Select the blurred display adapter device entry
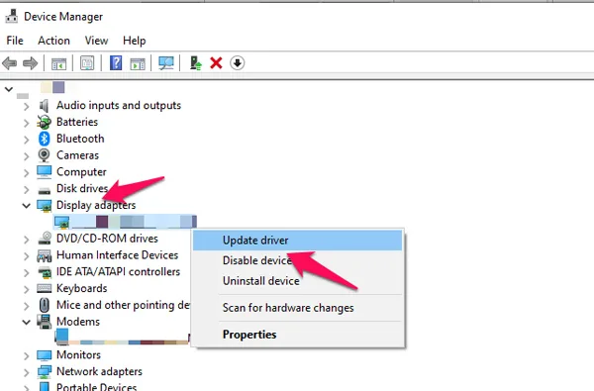The width and height of the screenshot is (594, 391). [x=125, y=222]
